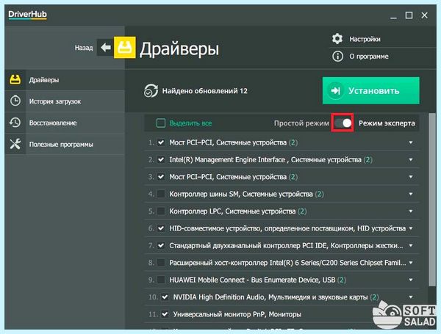Image resolution: width=441 pixels, height=334 pixels.
Task: Open Настройки menu item
Action: click(x=365, y=39)
